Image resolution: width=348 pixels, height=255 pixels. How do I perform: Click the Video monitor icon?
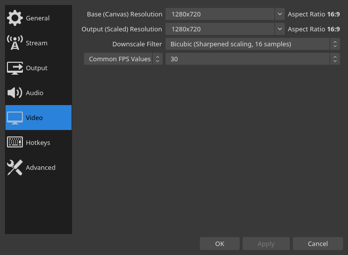[x=15, y=118]
